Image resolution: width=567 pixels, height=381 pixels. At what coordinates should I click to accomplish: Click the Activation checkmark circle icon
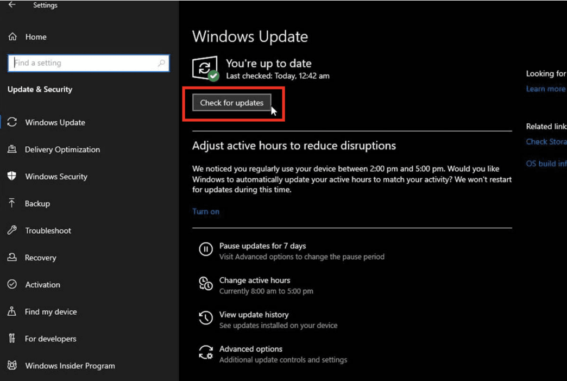pos(12,284)
